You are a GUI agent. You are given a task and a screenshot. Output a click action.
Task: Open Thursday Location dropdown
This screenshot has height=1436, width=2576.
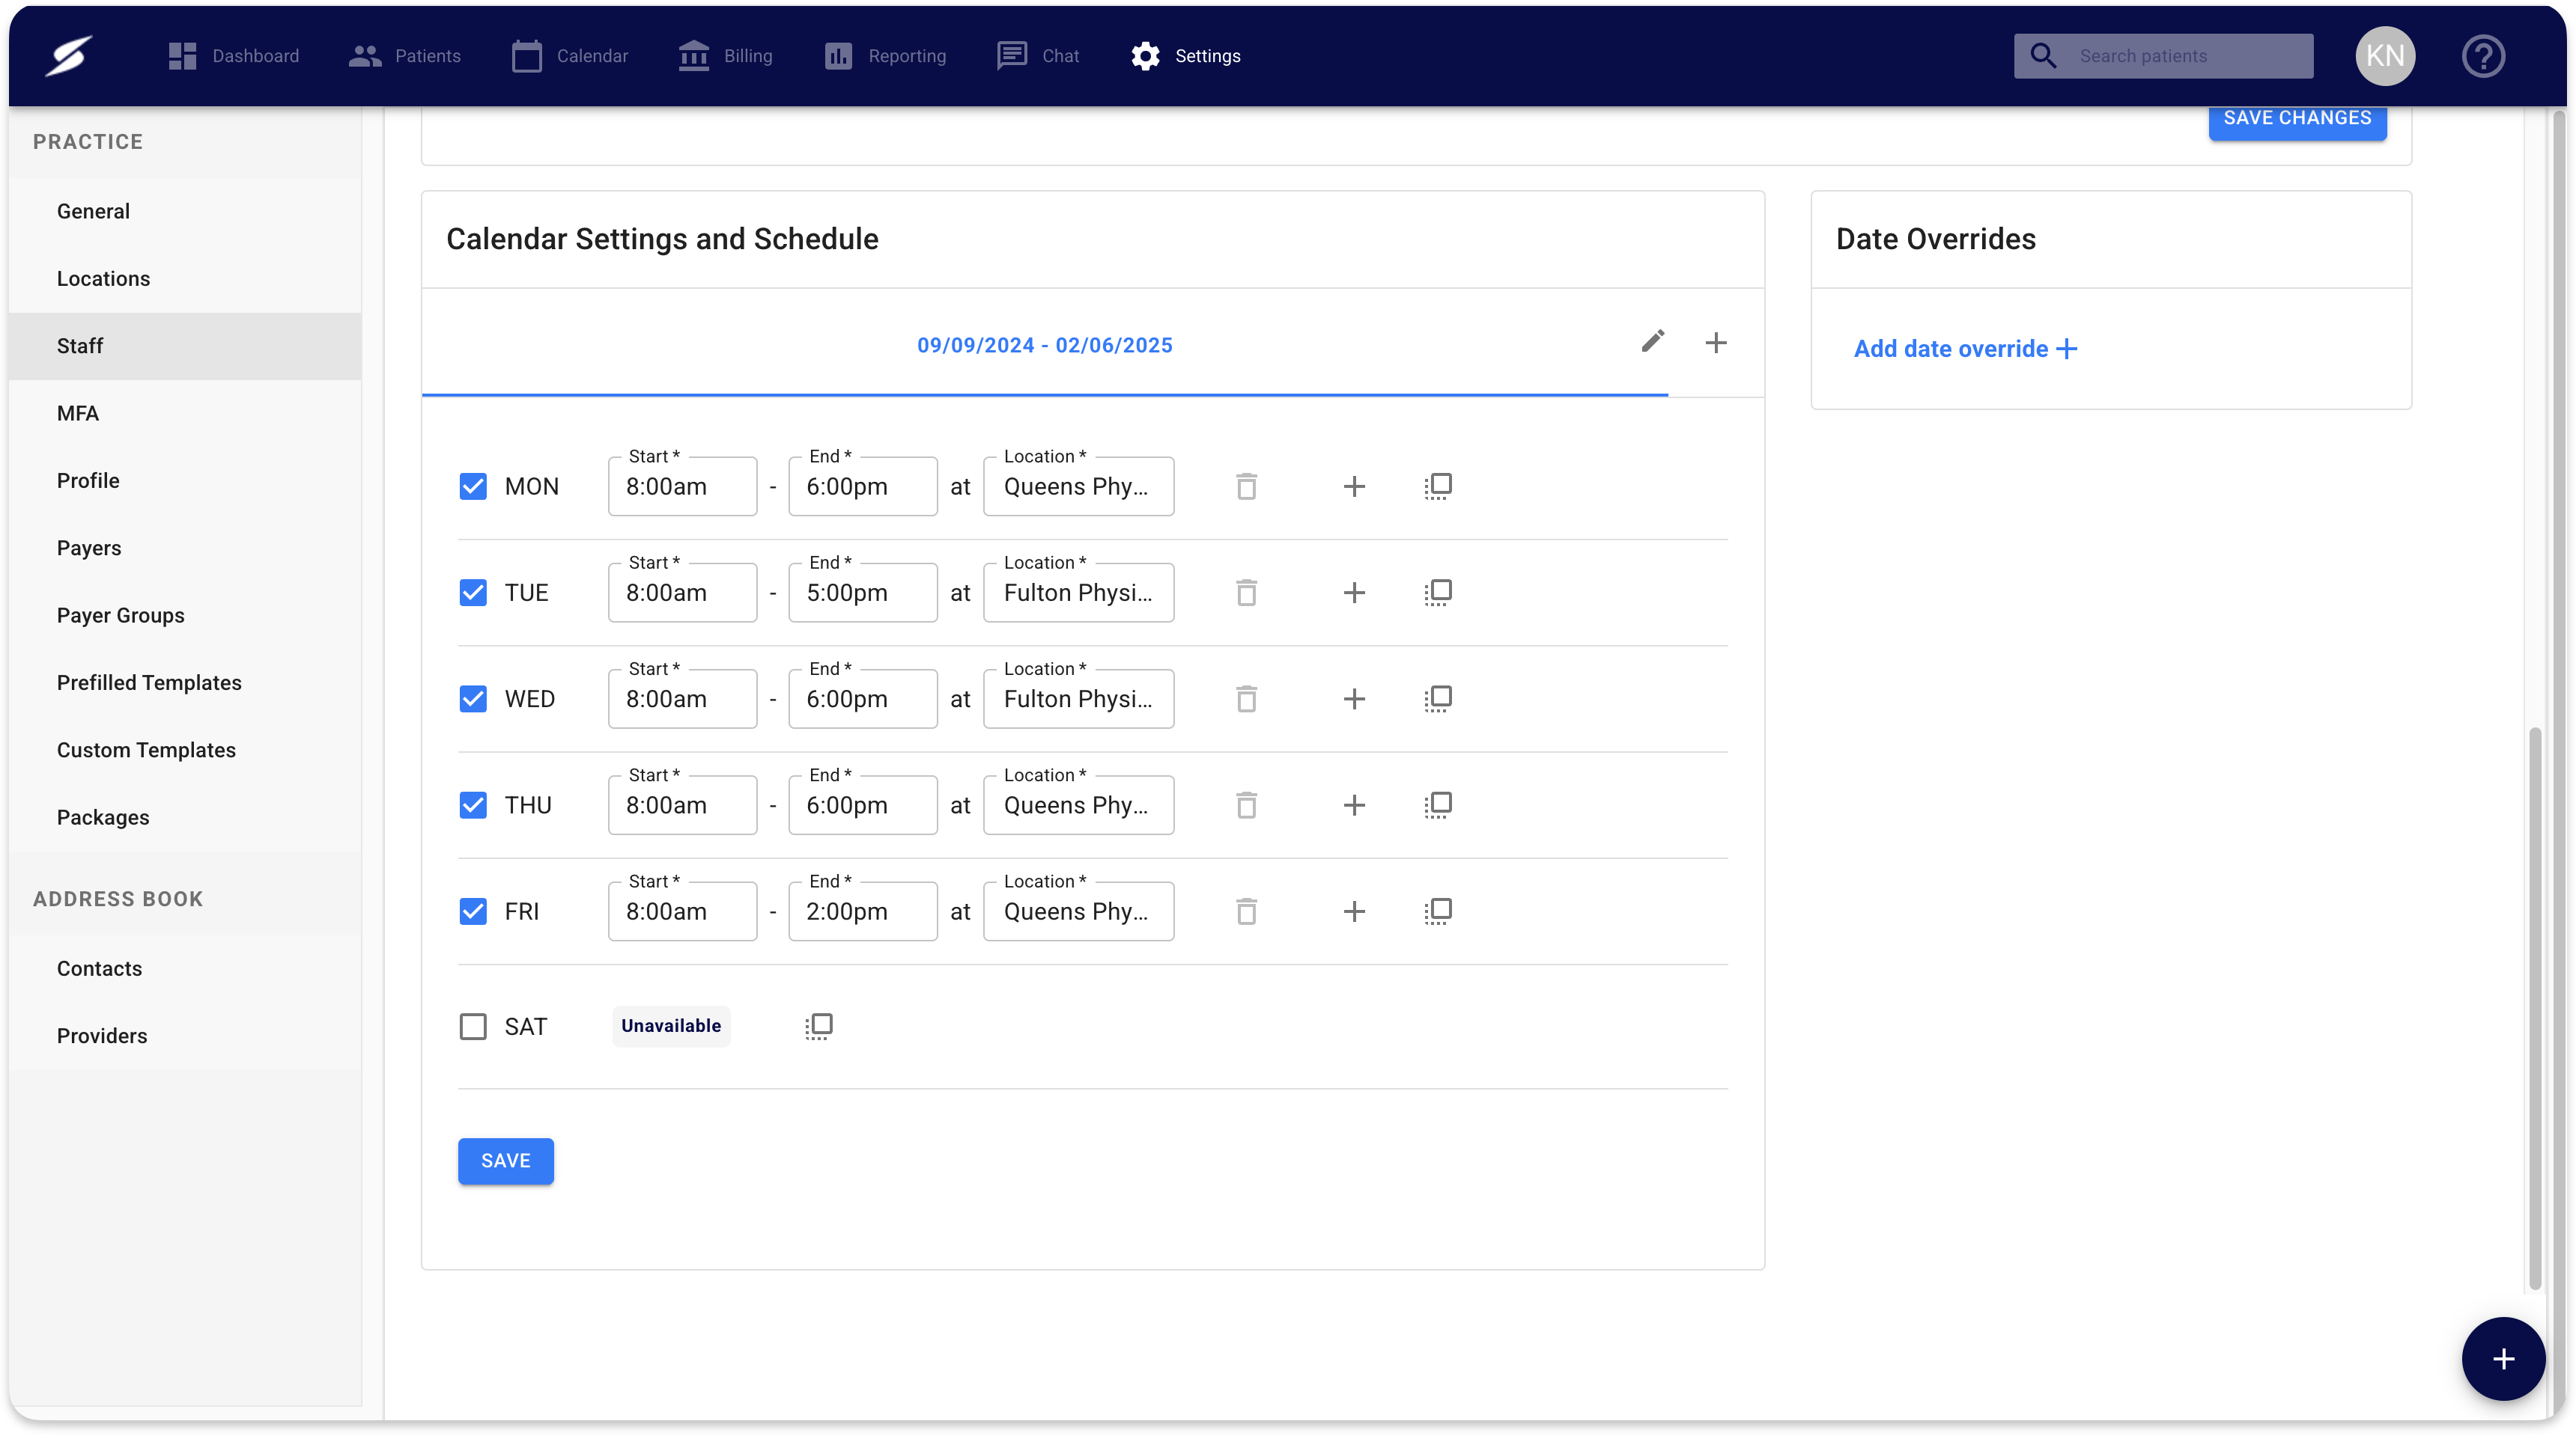click(x=1078, y=805)
